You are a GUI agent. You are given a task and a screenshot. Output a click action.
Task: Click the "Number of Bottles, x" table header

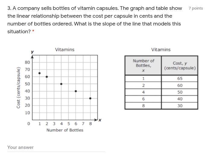tap(143, 65)
